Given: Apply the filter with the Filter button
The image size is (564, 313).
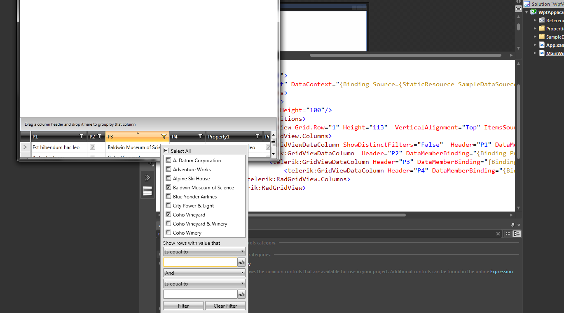Looking at the screenshot, I should pyautogui.click(x=183, y=306).
